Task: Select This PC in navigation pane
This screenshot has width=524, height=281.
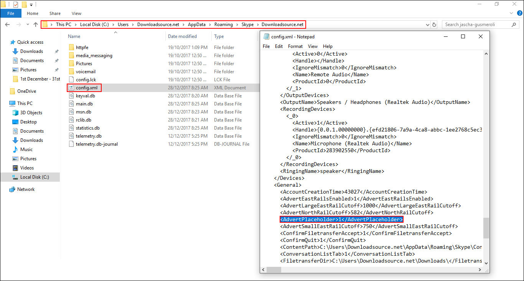Action: pos(25,104)
